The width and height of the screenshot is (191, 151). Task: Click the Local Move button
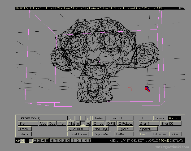(x=77, y=134)
